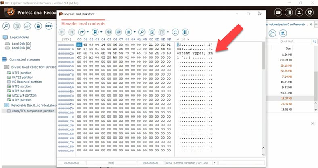The image size is (318, 168).
Task: Click the text 'ontent_Types].xm' in ASCII column
Action: point(195,53)
